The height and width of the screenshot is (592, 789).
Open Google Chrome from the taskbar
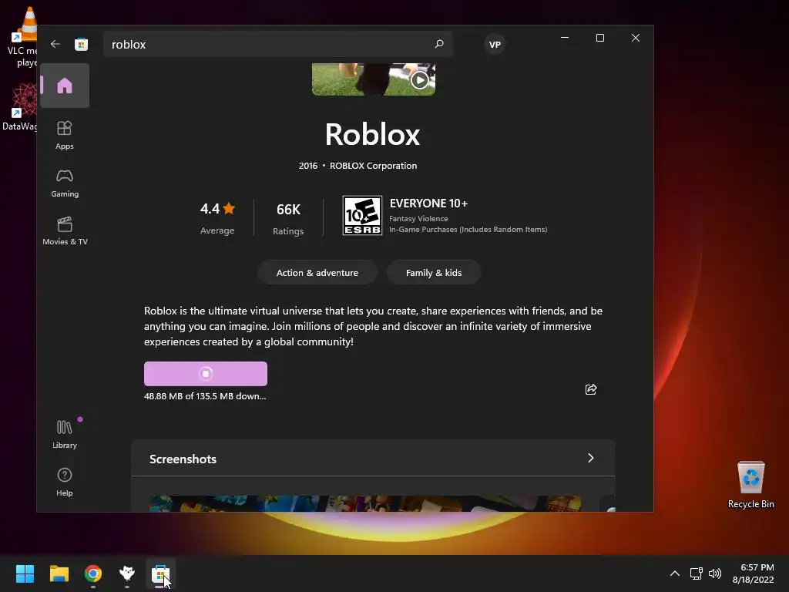click(x=93, y=573)
